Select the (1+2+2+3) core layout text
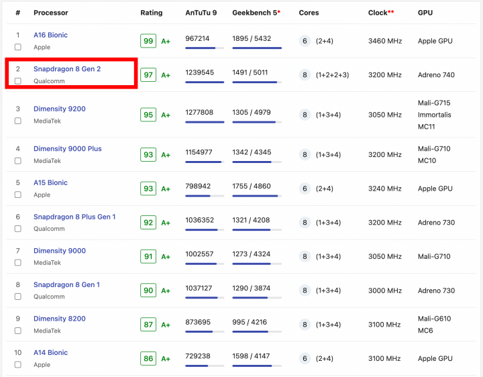The image size is (483, 377). [332, 75]
